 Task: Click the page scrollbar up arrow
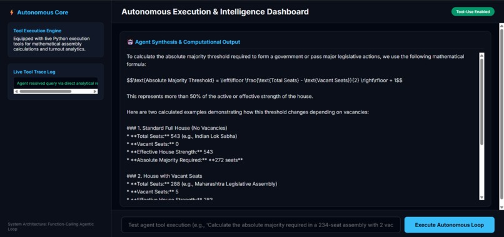pyautogui.click(x=501, y=26)
